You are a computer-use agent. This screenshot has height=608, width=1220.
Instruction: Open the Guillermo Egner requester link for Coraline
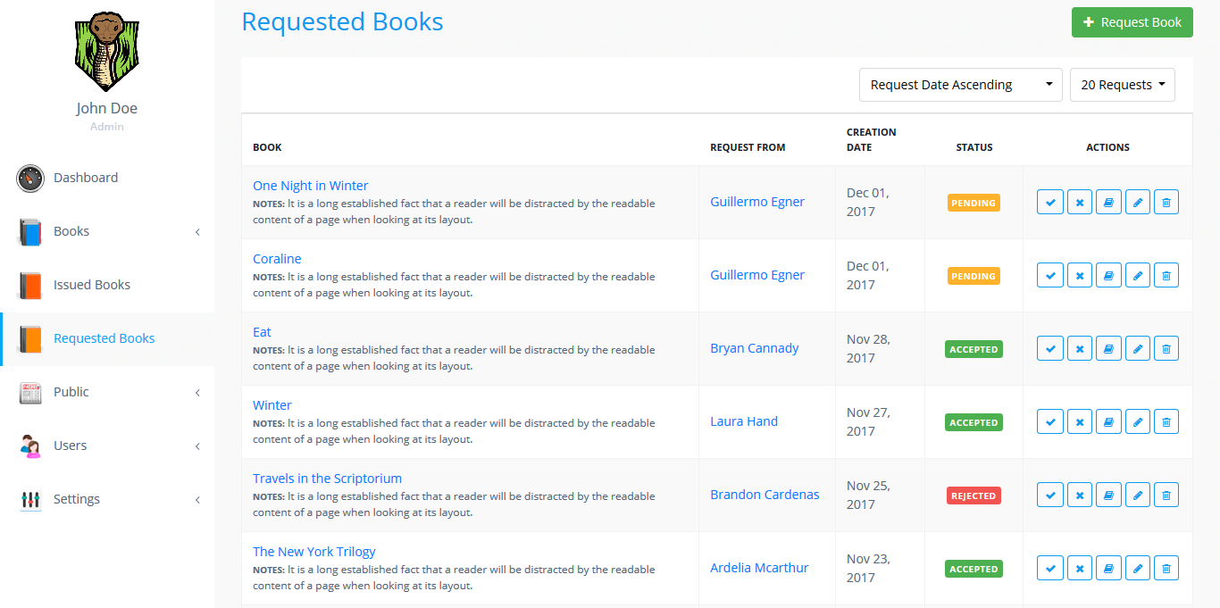tap(757, 275)
